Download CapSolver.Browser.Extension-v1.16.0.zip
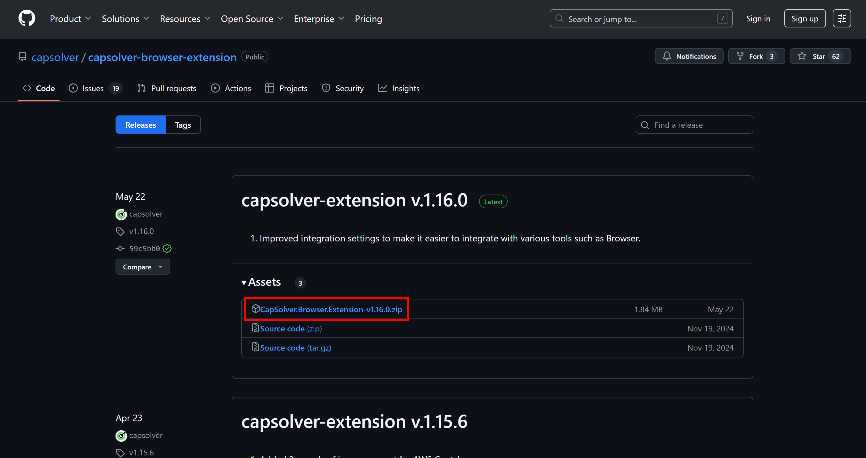 [x=331, y=310]
